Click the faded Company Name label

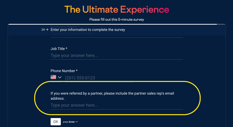point(65,27)
